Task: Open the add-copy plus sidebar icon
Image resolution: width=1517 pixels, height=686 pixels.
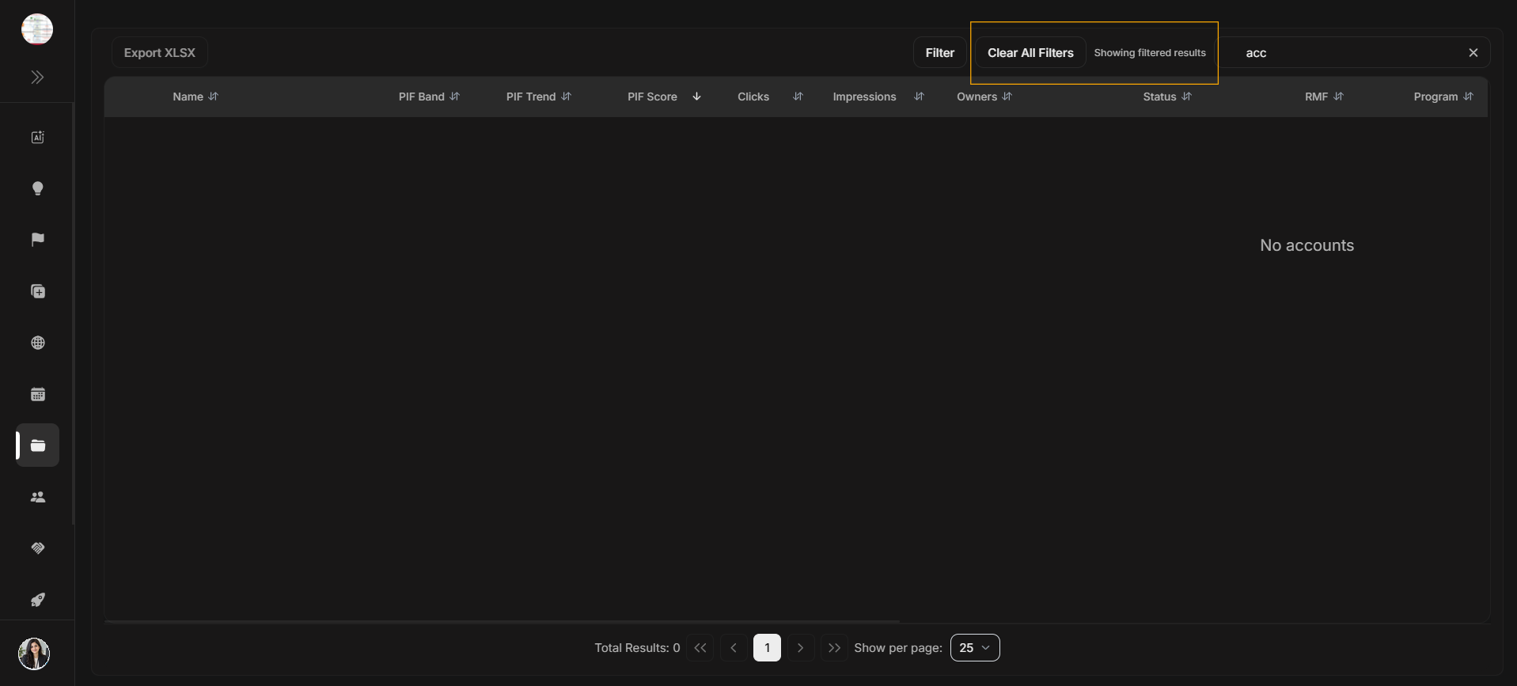Action: (37, 291)
